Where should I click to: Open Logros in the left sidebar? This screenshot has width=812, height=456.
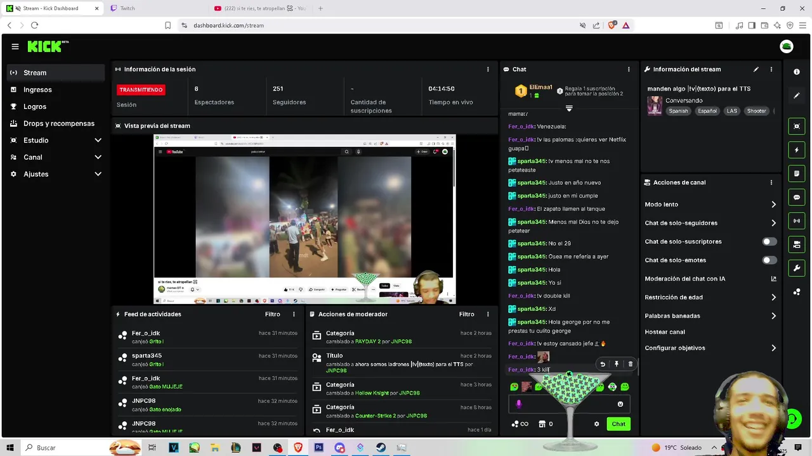[56, 106]
